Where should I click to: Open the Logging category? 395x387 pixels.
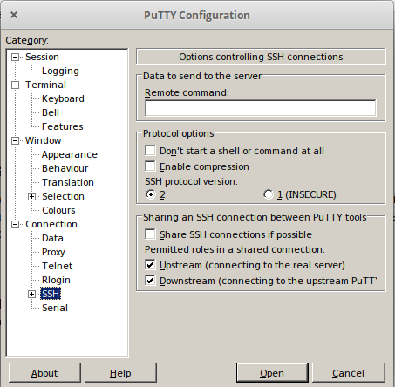coord(60,71)
